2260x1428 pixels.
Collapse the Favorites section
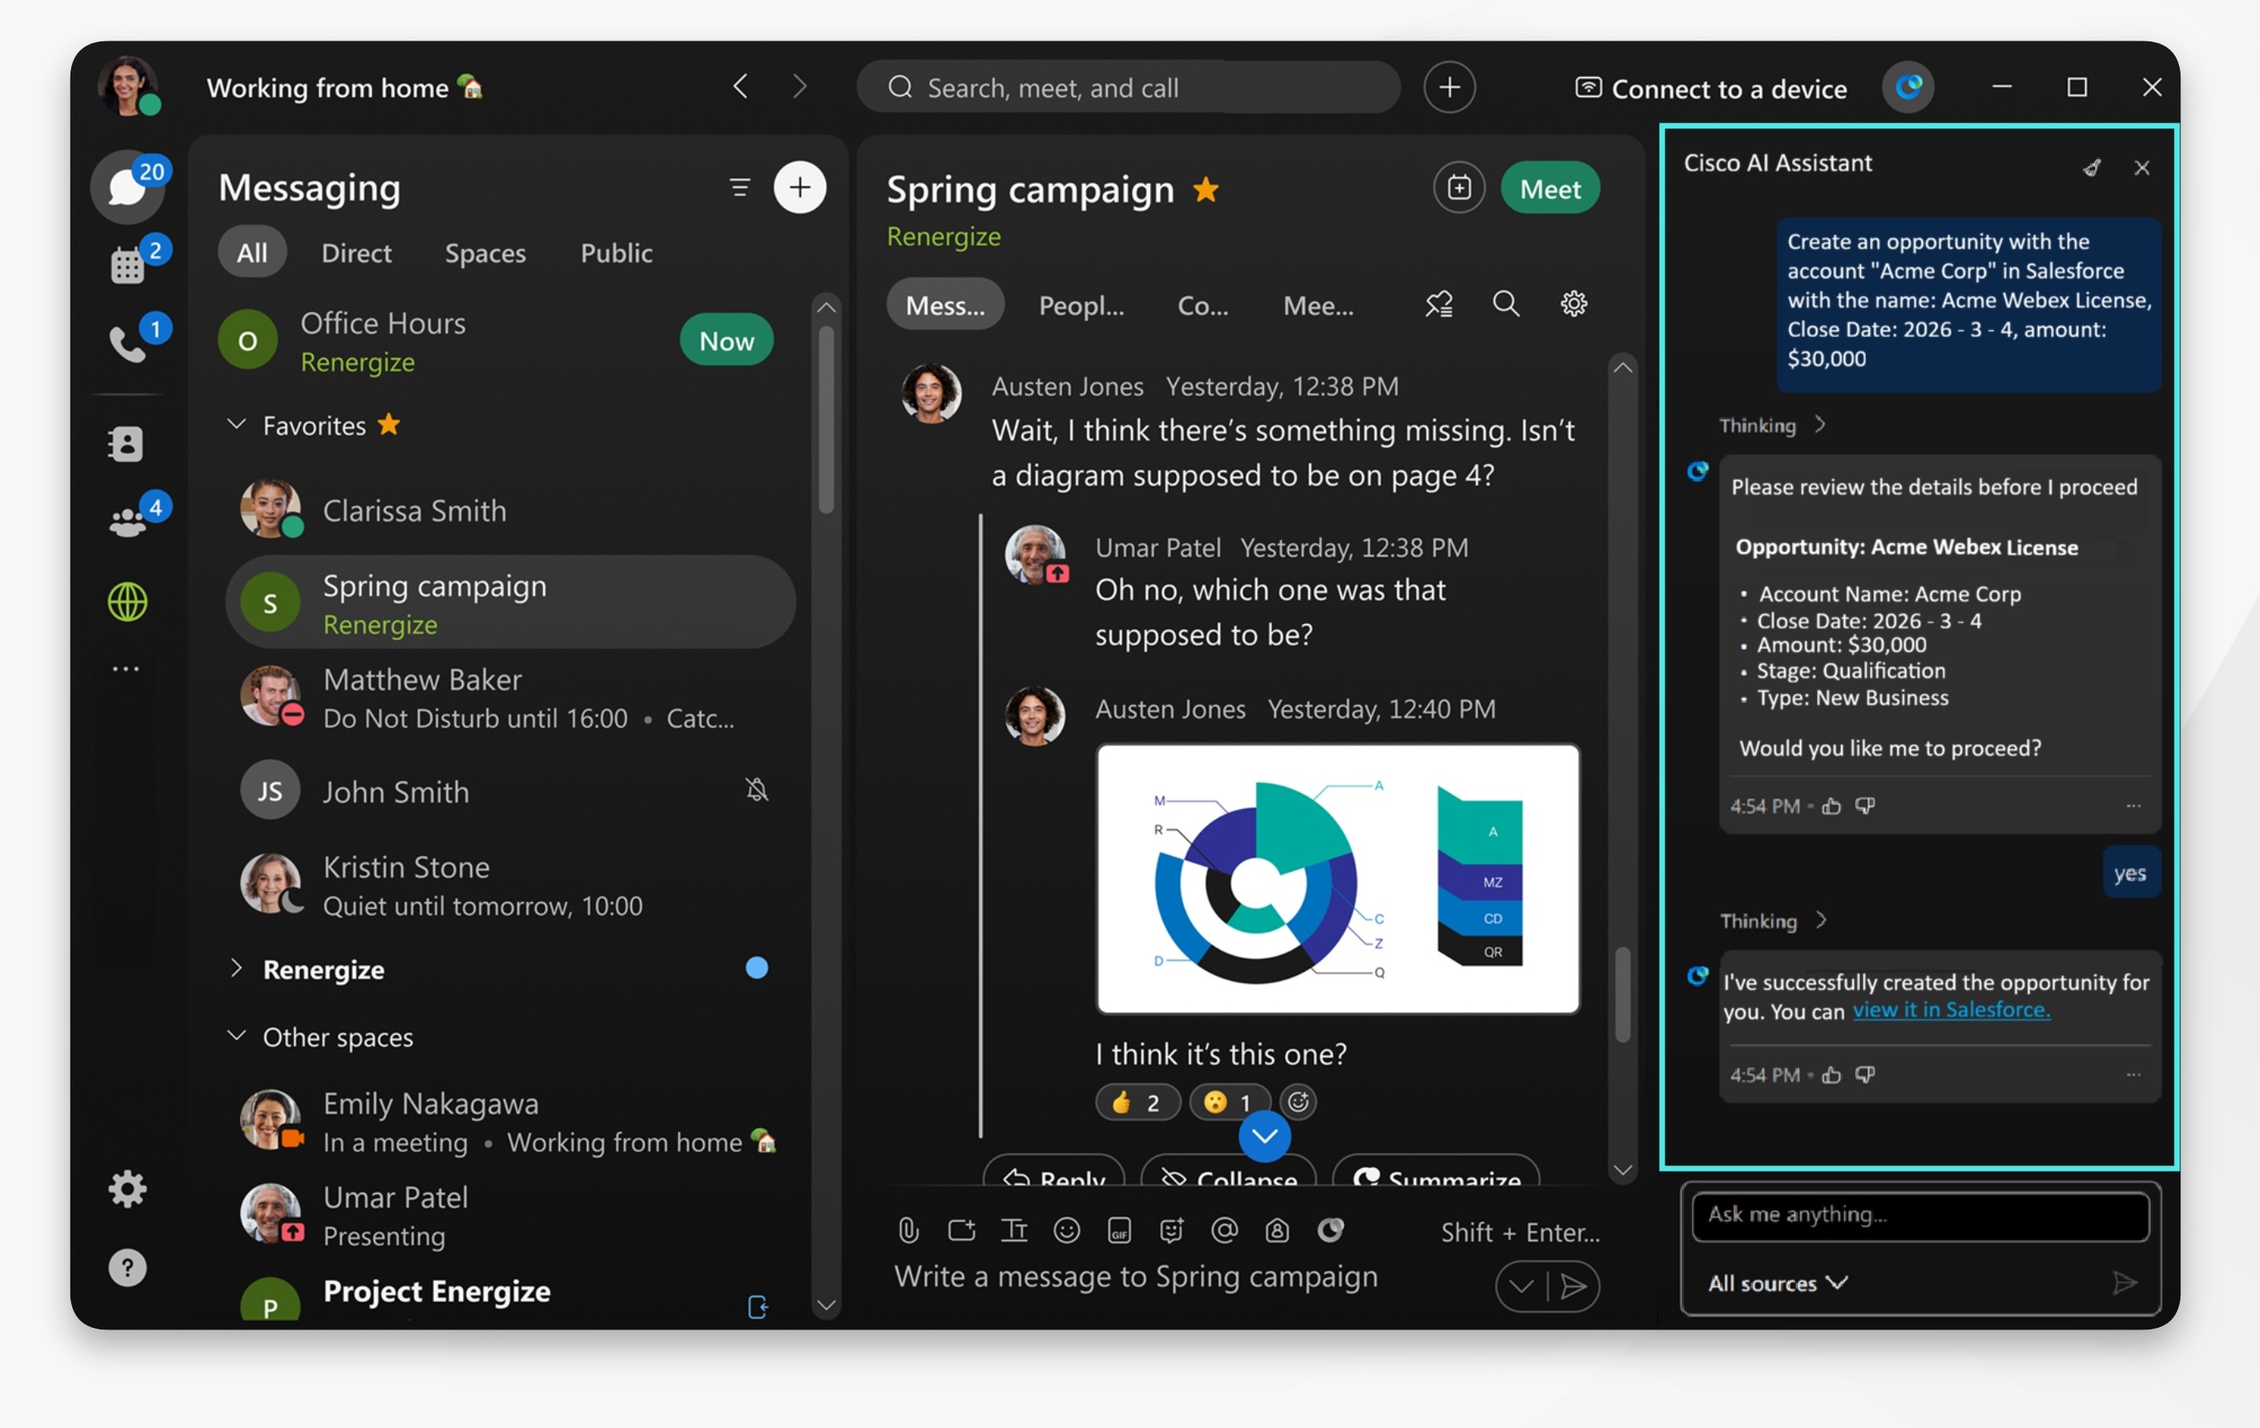tap(238, 424)
